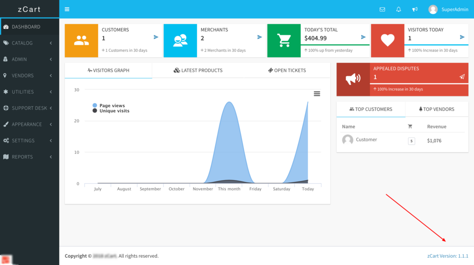Click the zCart Version 1.1.1 link

[x=448, y=256]
